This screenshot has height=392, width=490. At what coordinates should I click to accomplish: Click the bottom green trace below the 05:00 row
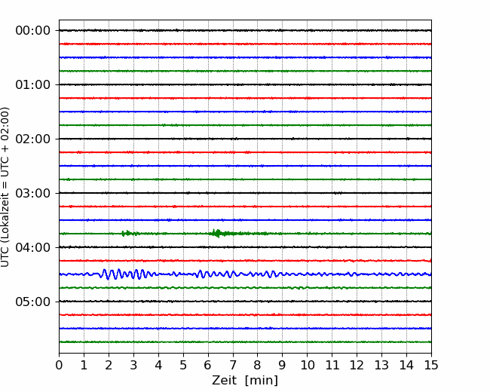coord(245,342)
